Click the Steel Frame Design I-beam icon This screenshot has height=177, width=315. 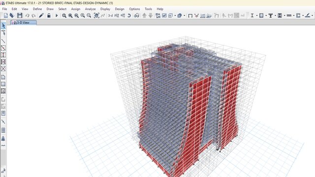252,15
